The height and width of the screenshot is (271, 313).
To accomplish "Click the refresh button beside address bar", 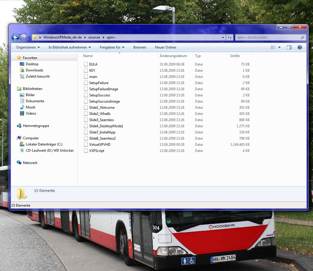I will point(230,38).
